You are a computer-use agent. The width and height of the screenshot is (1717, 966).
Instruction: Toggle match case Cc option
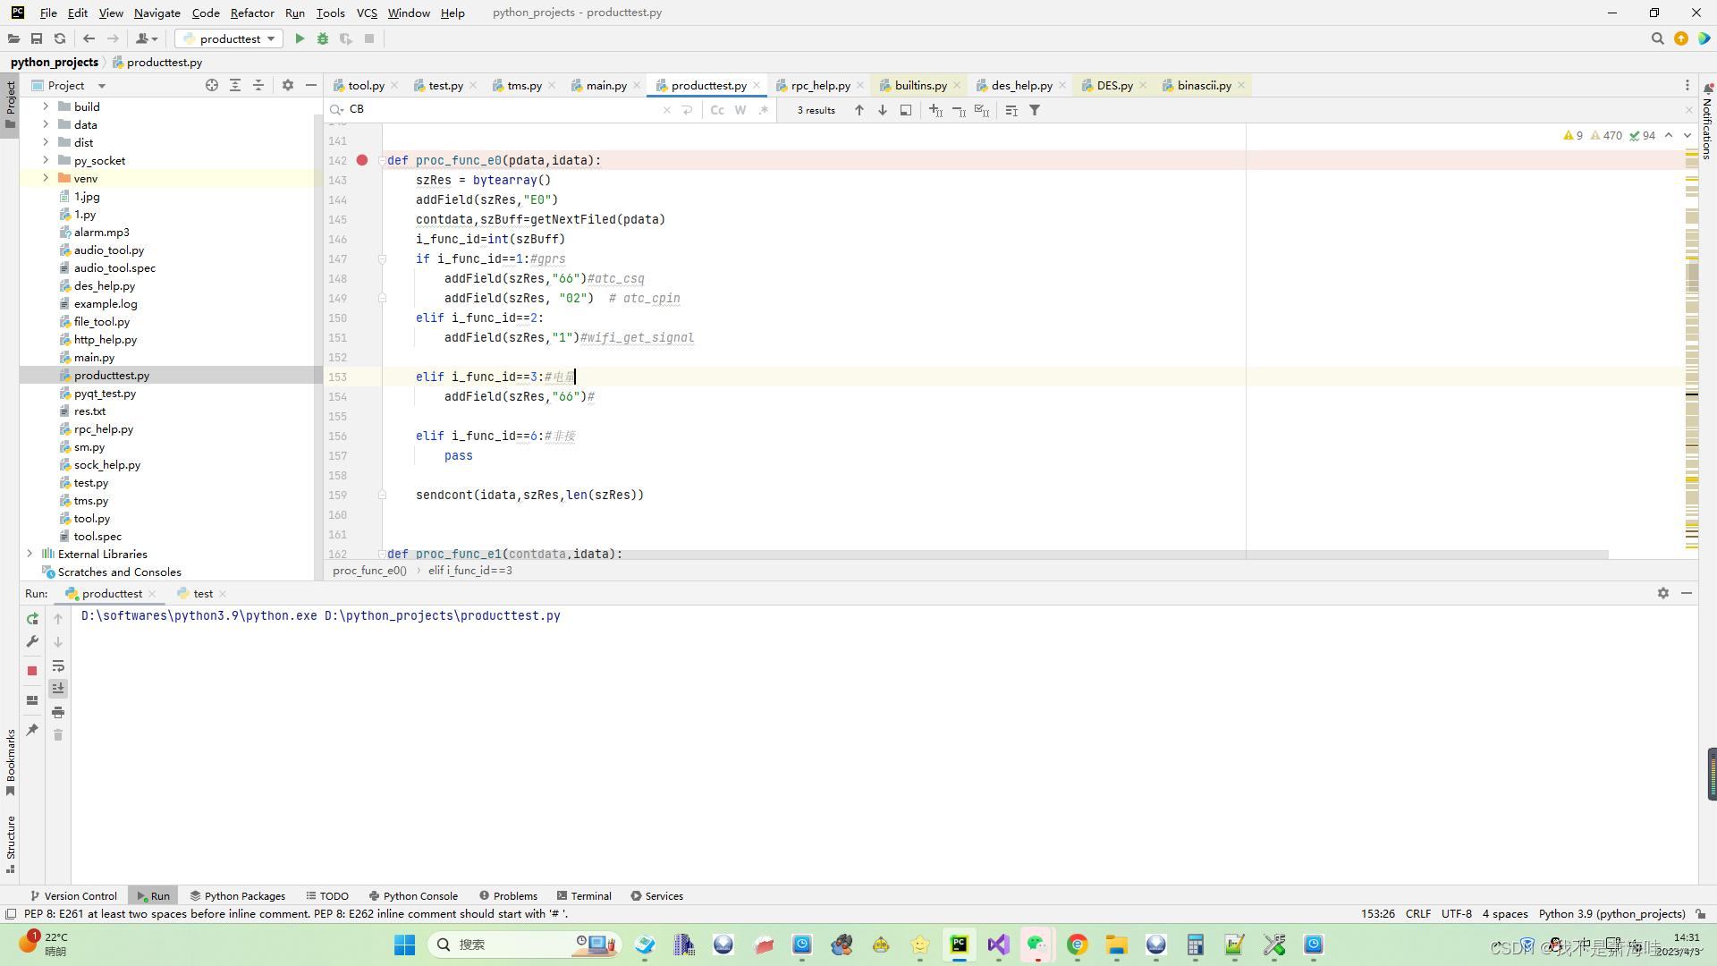[717, 110]
